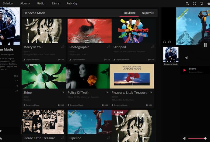Click the #1993 tag under Mercy In You
The height and width of the screenshot is (142, 210).
(26, 51)
